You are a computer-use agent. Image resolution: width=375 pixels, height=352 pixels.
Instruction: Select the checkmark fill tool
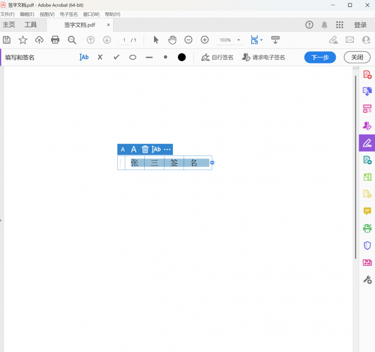click(x=117, y=57)
